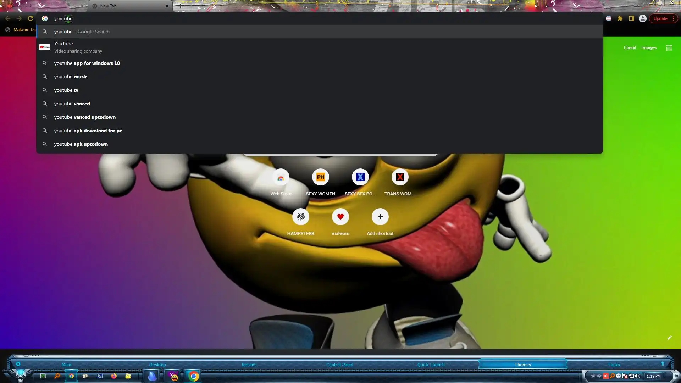Customize Chrome with the pencil icon

click(669, 338)
